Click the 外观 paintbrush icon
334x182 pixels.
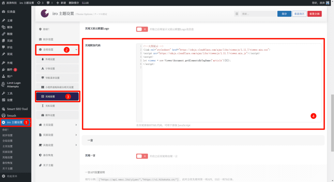pyautogui.click(x=3, y=63)
